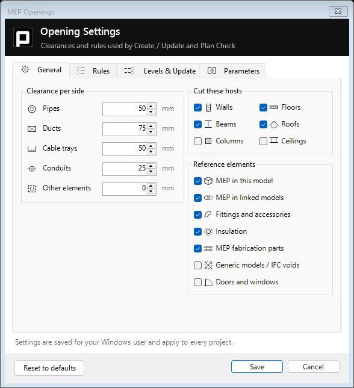Click the Conduits icon
The width and height of the screenshot is (354, 388).
pyautogui.click(x=32, y=169)
